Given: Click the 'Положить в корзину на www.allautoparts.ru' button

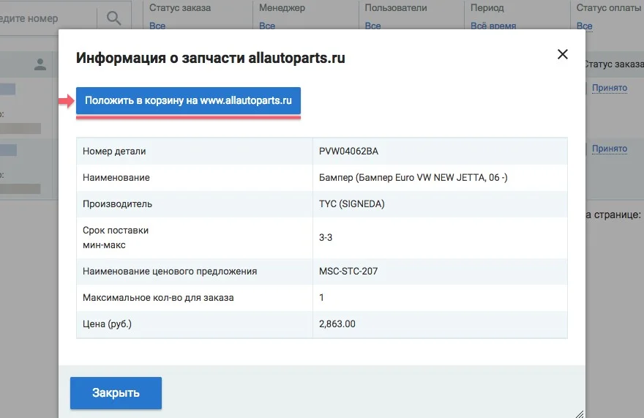Looking at the screenshot, I should (188, 100).
